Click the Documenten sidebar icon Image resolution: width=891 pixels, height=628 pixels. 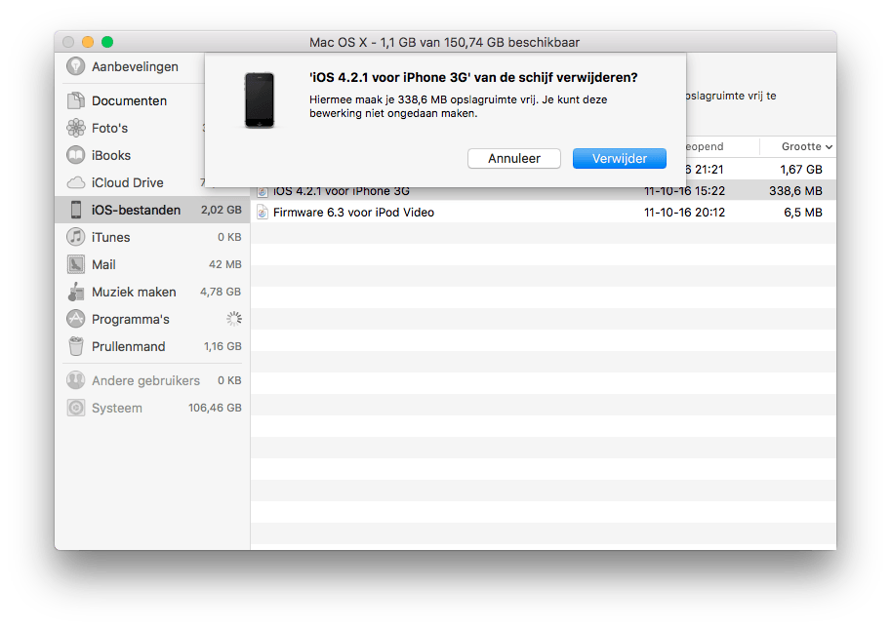(75, 100)
